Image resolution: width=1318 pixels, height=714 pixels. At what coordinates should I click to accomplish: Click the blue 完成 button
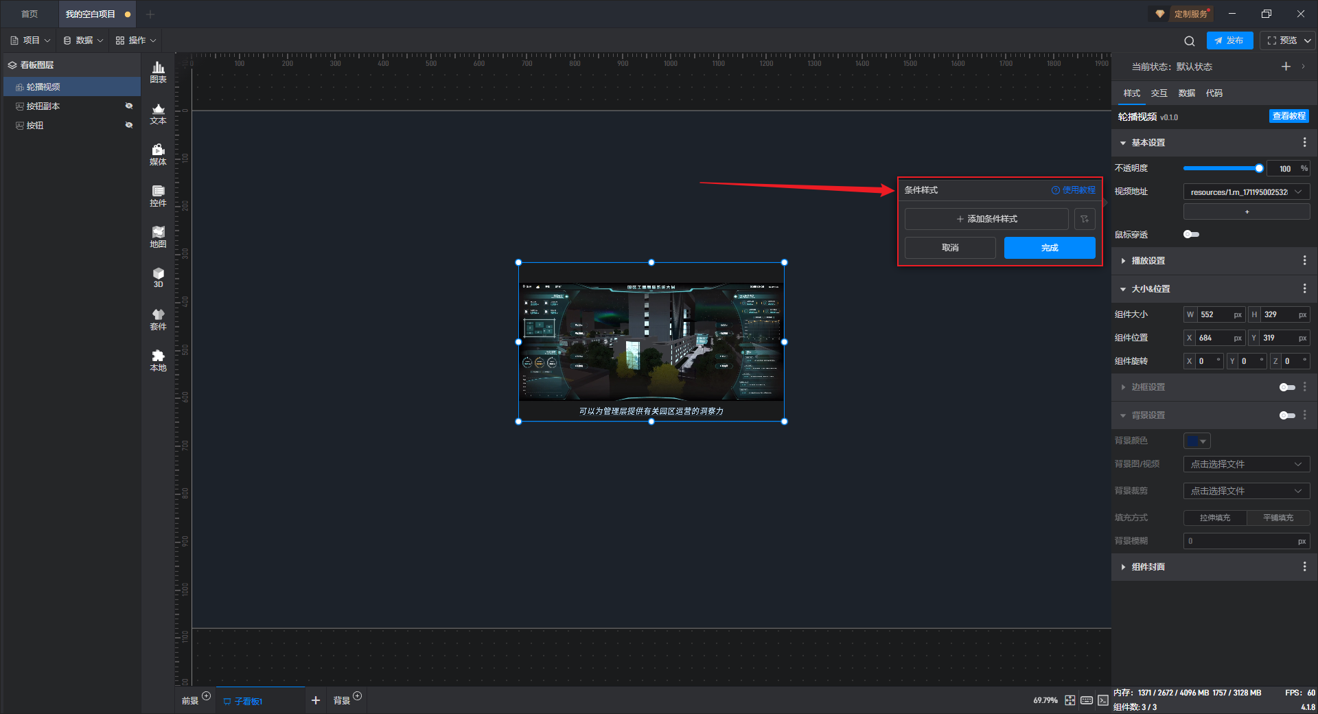(x=1049, y=248)
